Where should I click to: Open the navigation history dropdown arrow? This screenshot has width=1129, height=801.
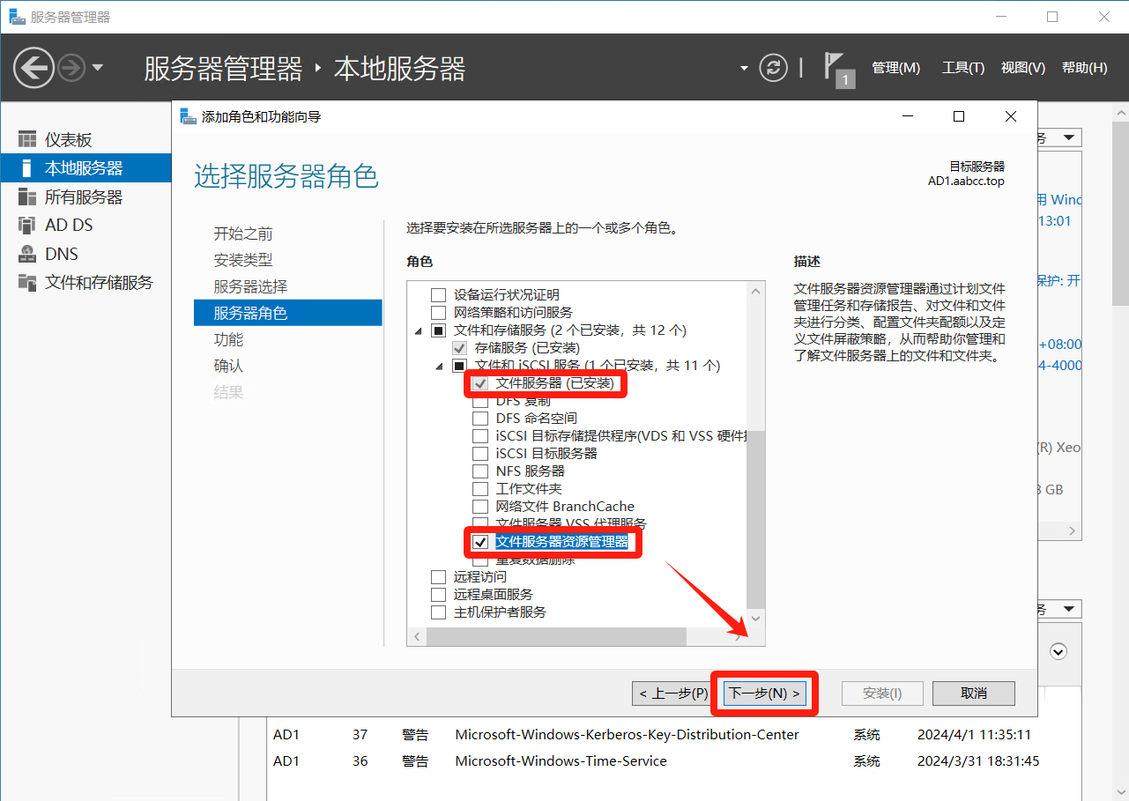(97, 68)
